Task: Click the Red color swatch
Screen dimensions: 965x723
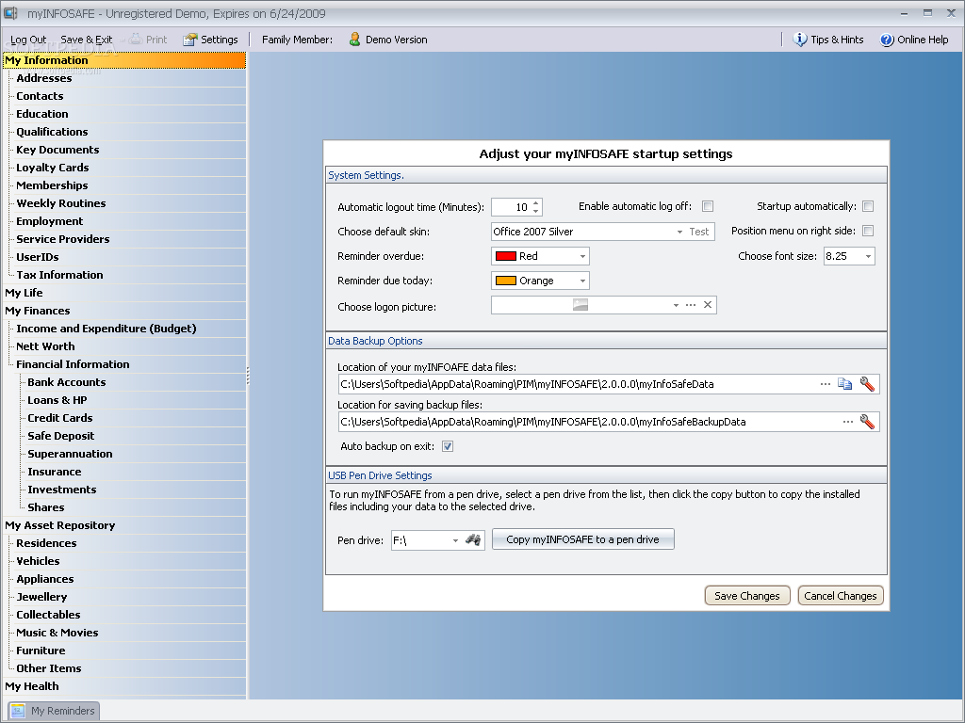Action: click(506, 256)
